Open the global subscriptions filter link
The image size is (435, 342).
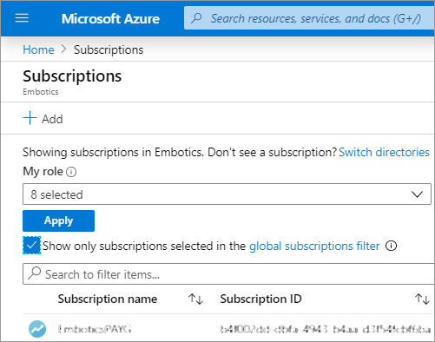pyautogui.click(x=314, y=247)
